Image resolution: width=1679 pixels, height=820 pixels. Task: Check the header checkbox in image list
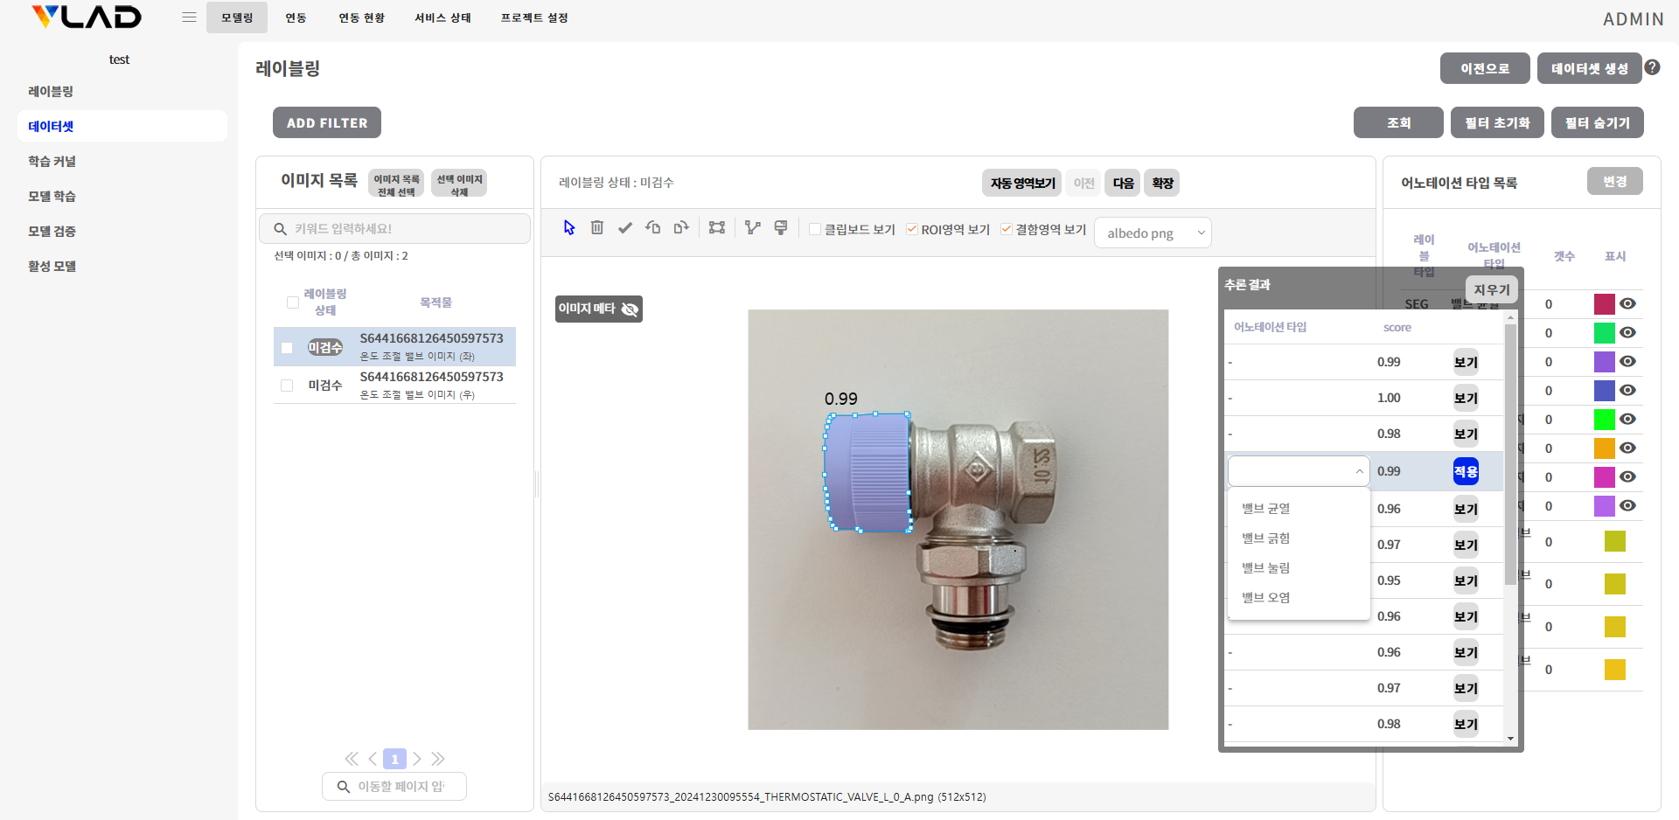(x=293, y=302)
